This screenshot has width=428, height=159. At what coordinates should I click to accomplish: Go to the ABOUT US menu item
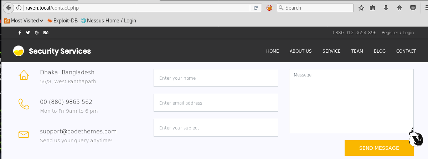click(300, 51)
